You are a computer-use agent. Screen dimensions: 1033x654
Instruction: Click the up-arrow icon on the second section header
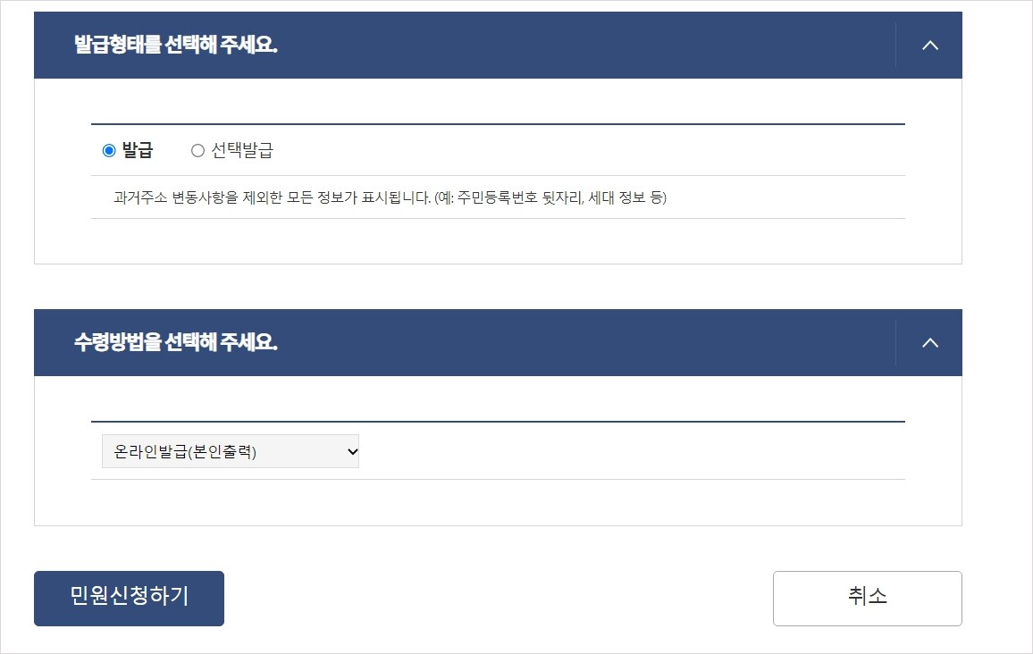(x=929, y=342)
